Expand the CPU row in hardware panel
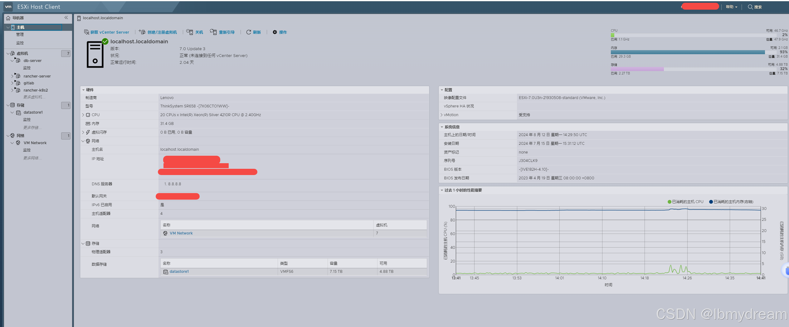Screen dimensions: 789x327 coord(83,115)
